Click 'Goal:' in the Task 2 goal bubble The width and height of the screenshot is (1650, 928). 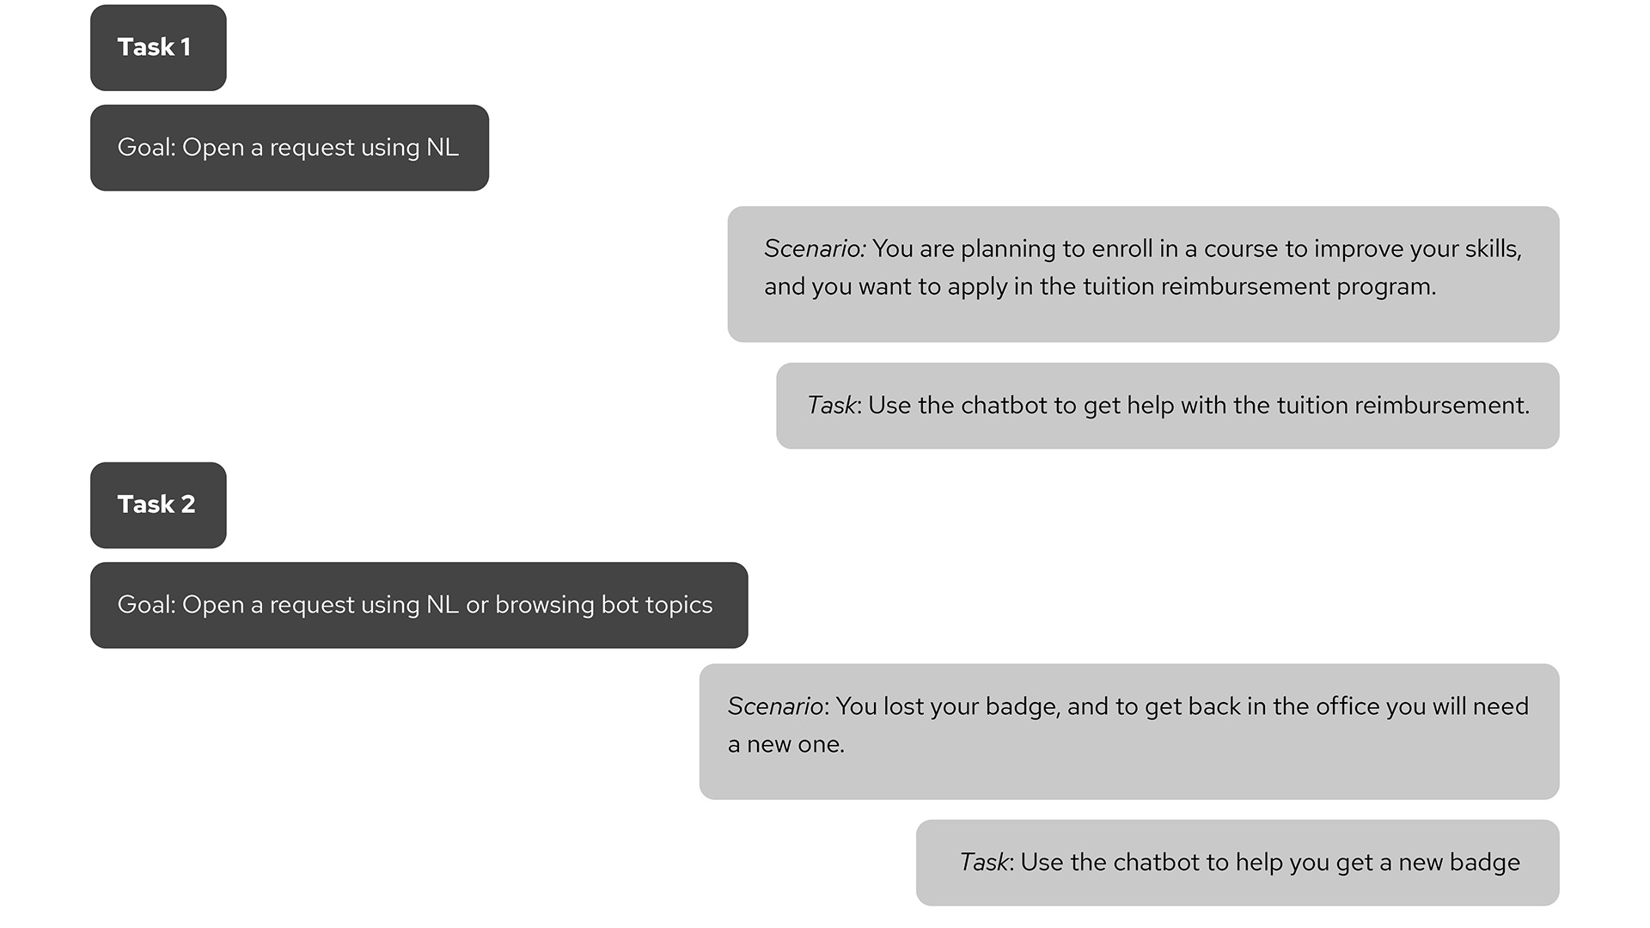(147, 605)
